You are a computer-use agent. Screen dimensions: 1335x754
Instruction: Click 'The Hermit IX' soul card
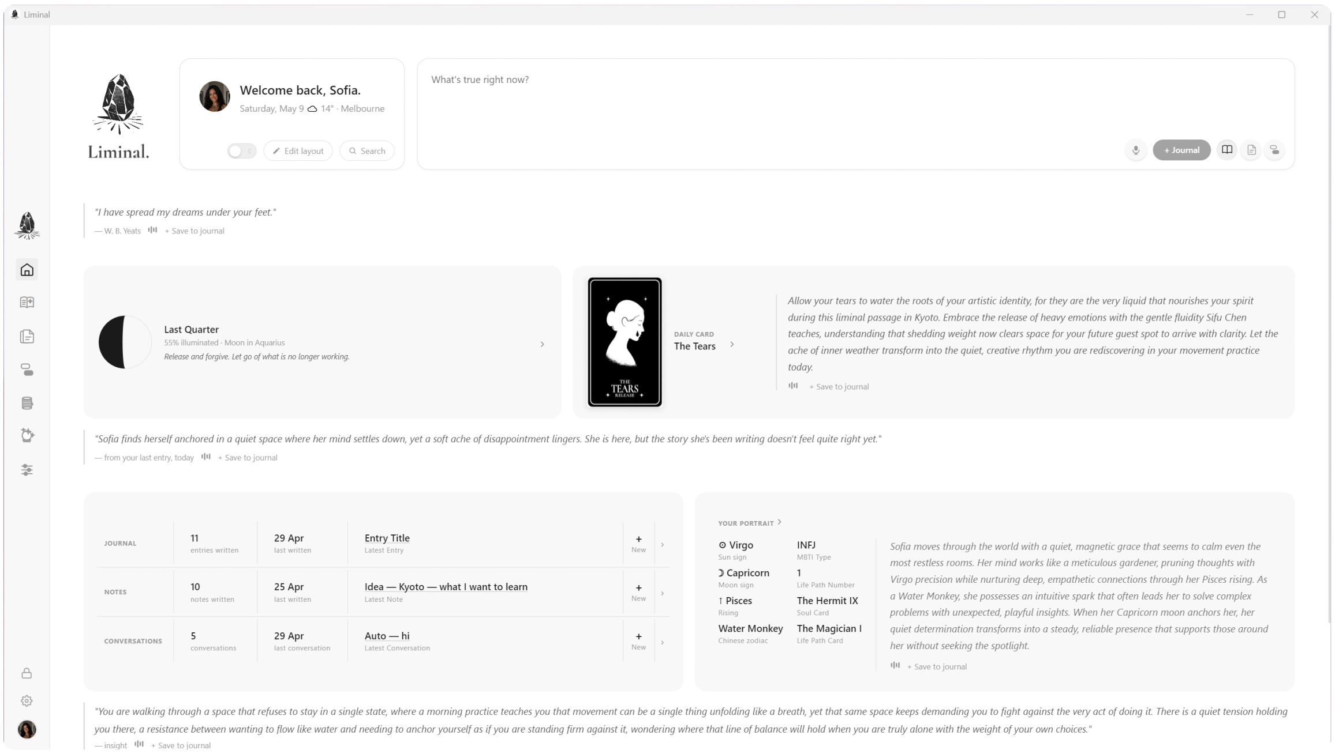pos(827,601)
